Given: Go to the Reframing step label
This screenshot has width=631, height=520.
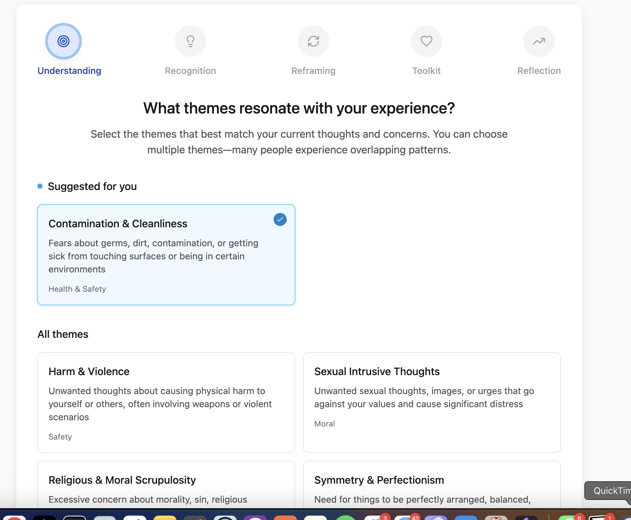Looking at the screenshot, I should 313,71.
